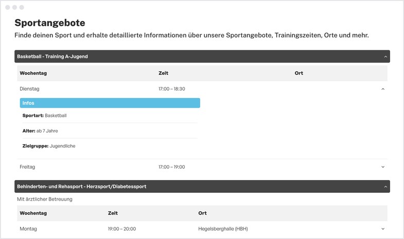Click the Montag weekday row
Image resolution: width=404 pixels, height=239 pixels.
[x=28, y=229]
